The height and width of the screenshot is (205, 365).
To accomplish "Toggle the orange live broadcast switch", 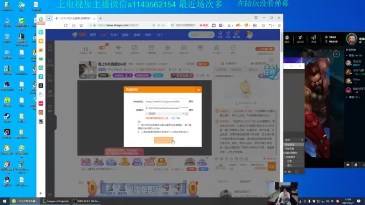I will pos(102,48).
